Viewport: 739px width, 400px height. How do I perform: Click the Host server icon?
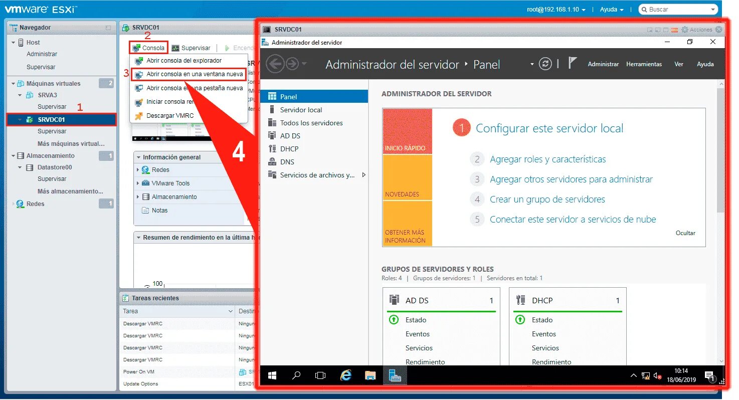pyautogui.click(x=21, y=43)
